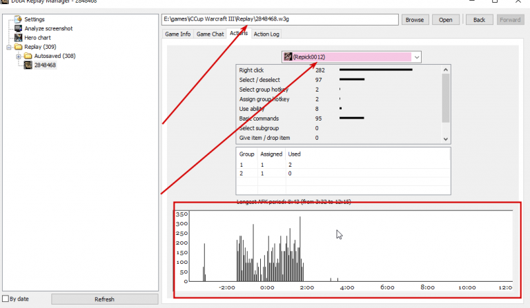Click the Right click action row

[339, 70]
